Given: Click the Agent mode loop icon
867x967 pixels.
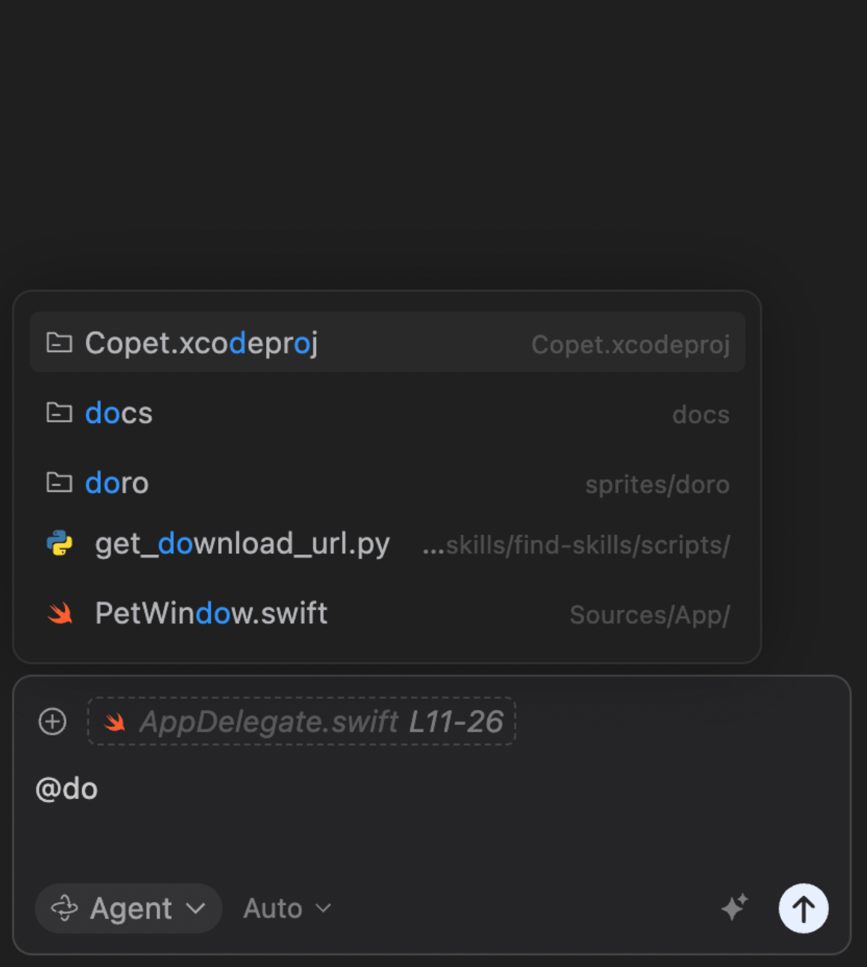Looking at the screenshot, I should pyautogui.click(x=64, y=909).
